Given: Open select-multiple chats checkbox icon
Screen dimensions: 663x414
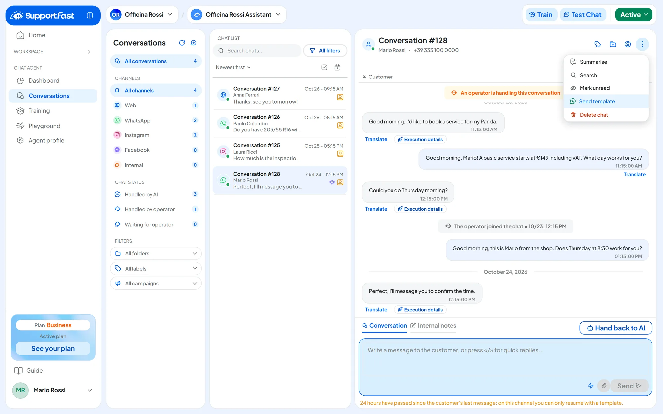Looking at the screenshot, I should click(x=324, y=67).
